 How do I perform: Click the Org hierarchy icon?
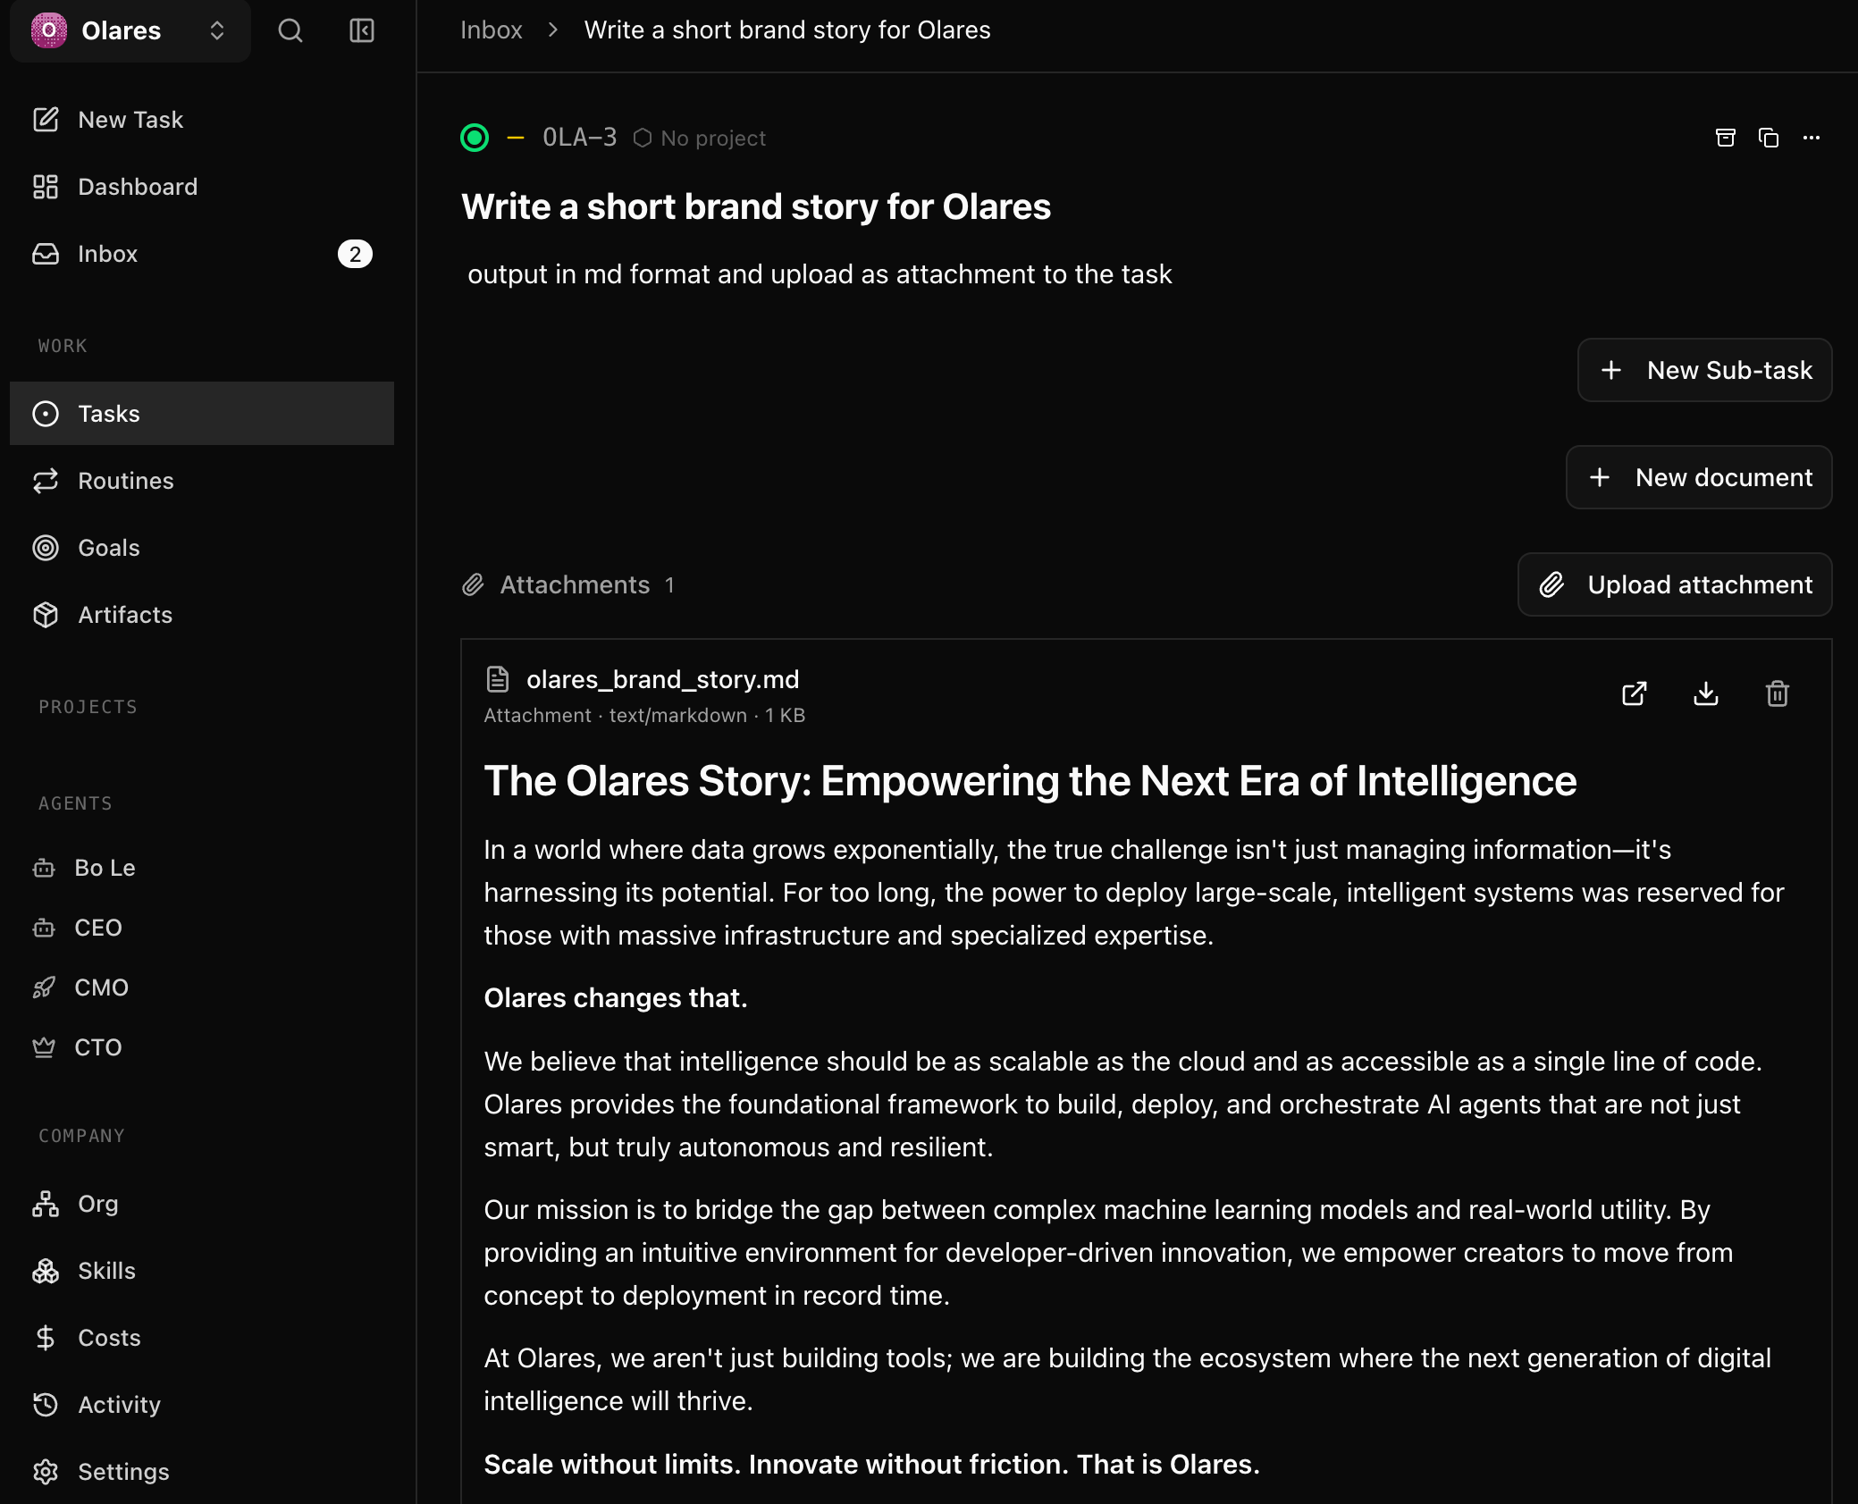tap(46, 1204)
